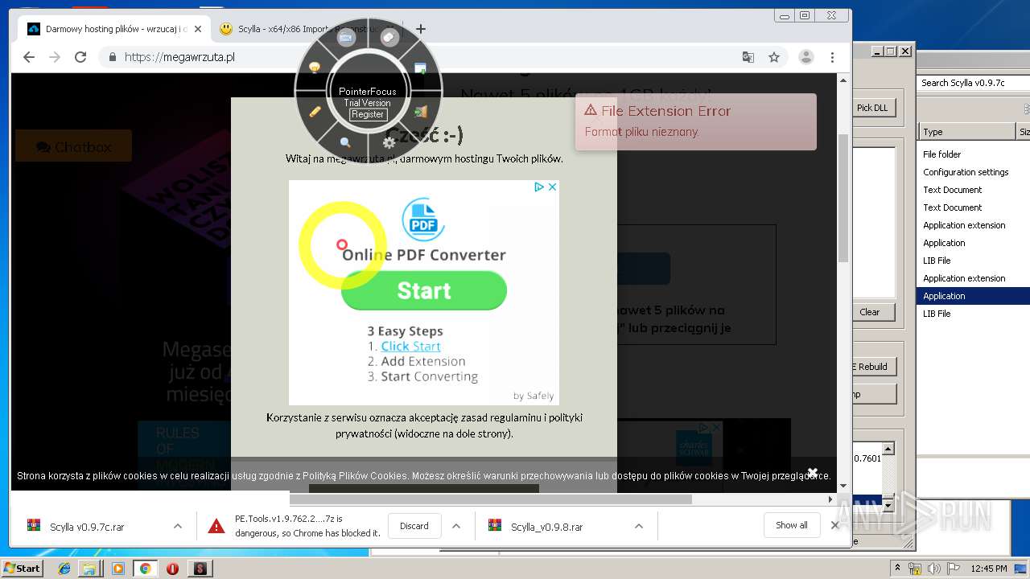Click the Google Translate icon in address bar
Viewport: 1030px width, 579px height.
748,57
